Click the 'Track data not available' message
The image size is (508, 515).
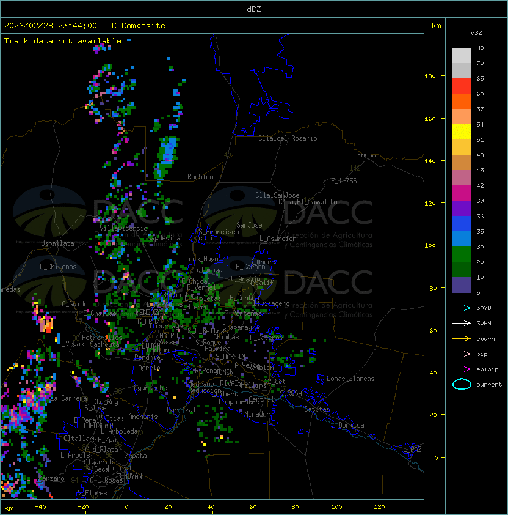pos(63,41)
